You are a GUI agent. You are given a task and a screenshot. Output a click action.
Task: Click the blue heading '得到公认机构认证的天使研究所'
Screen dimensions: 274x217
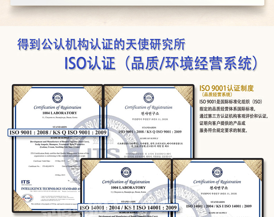pos(101,44)
